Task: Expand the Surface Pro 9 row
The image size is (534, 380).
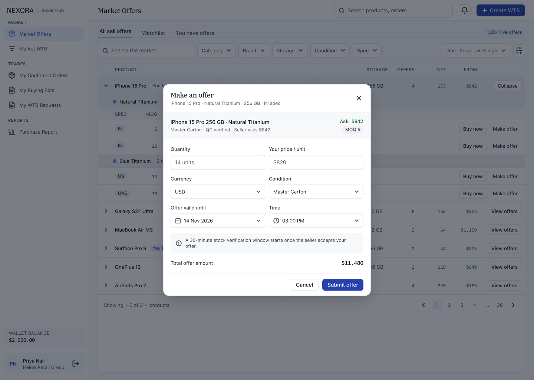Action: tap(106, 248)
